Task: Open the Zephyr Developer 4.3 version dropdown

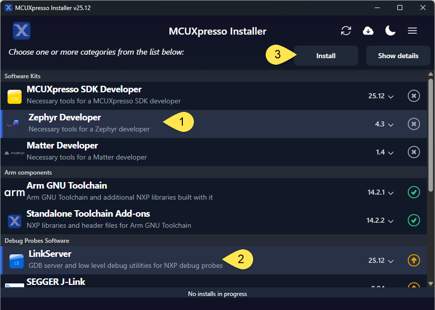Action: (x=384, y=124)
